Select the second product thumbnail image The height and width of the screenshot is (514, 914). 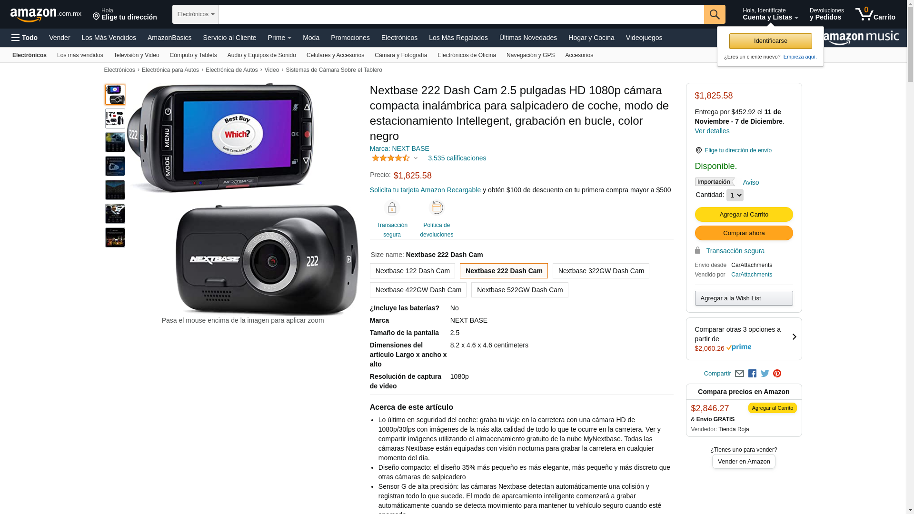coord(115,119)
